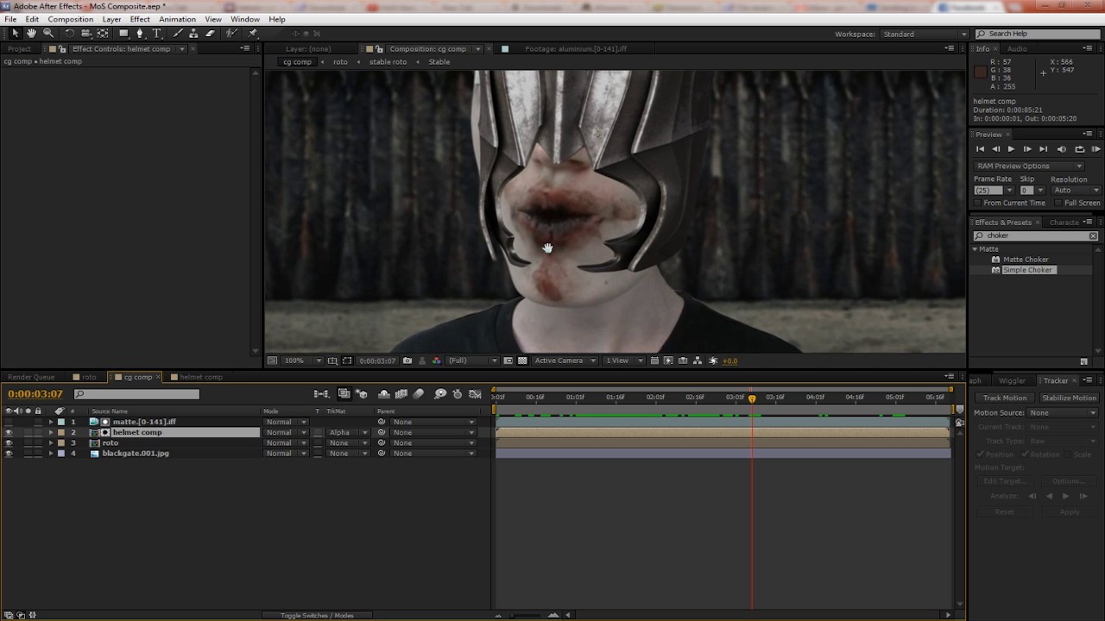Click the Stabilize Motion button
The width and height of the screenshot is (1105, 621).
tap(1069, 398)
